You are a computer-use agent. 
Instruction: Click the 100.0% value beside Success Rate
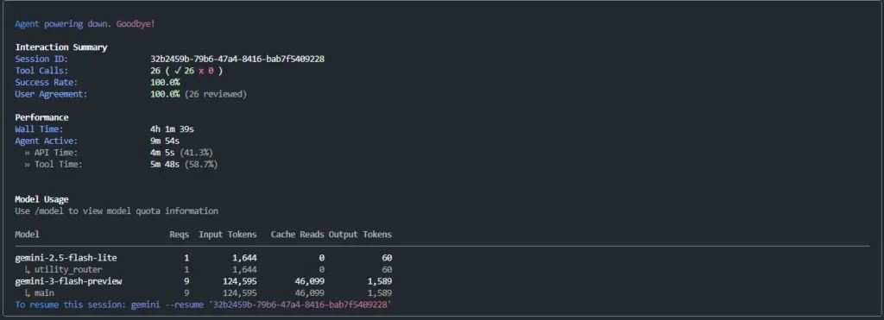pyautogui.click(x=165, y=82)
